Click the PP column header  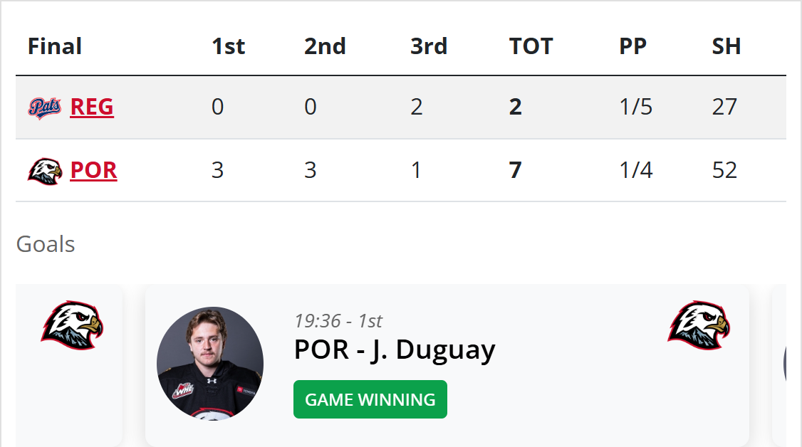click(x=632, y=47)
